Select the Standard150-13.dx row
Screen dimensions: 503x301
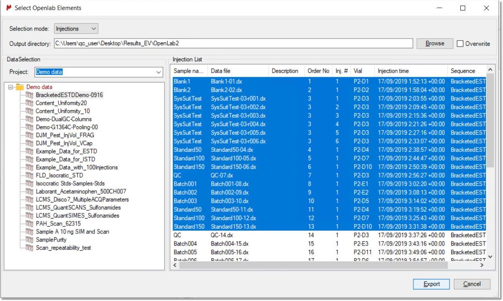coord(328,227)
